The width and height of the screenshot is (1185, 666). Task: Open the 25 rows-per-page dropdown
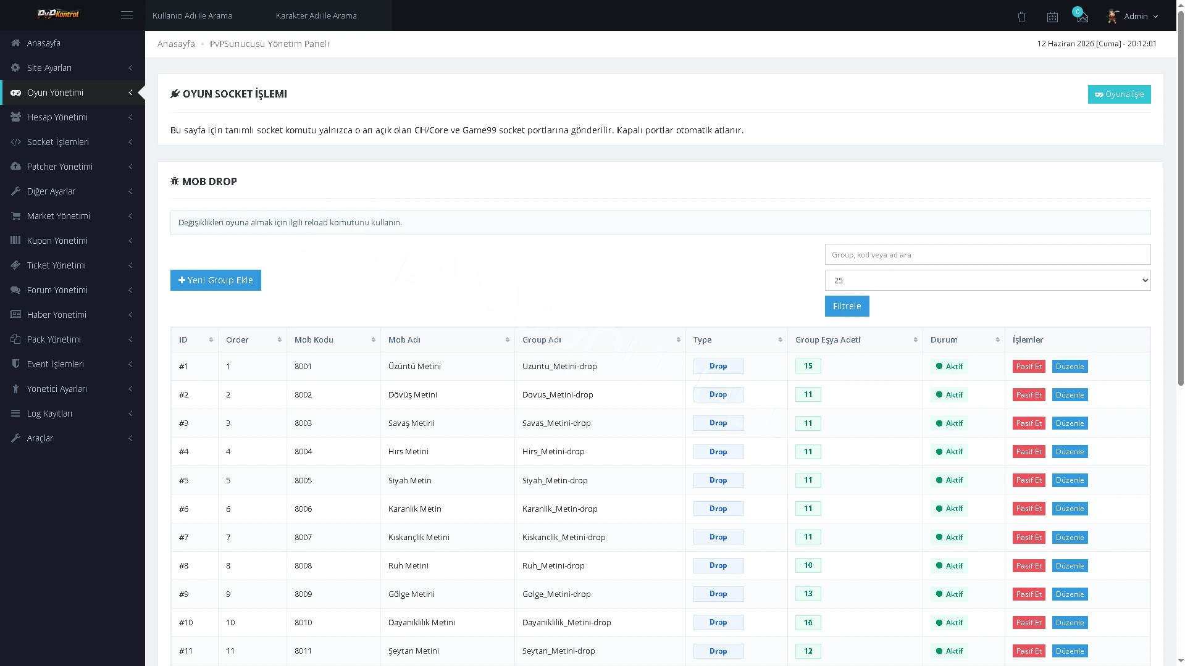click(987, 280)
